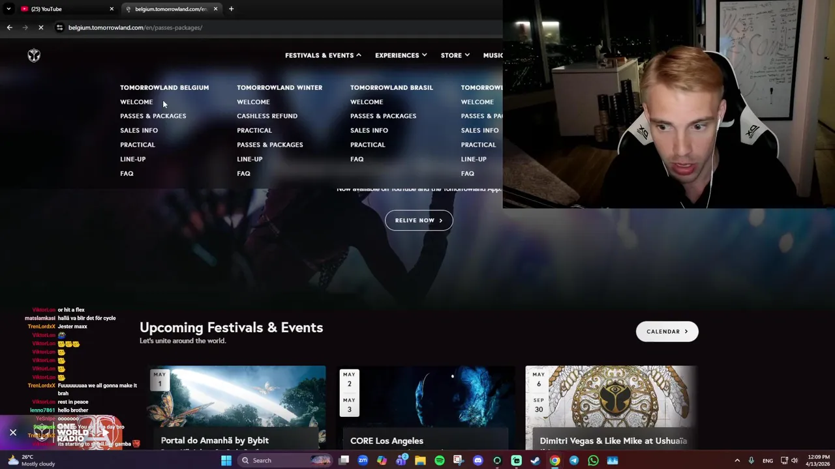Open Line-Up under Tomorrowland Winter

[x=249, y=159]
